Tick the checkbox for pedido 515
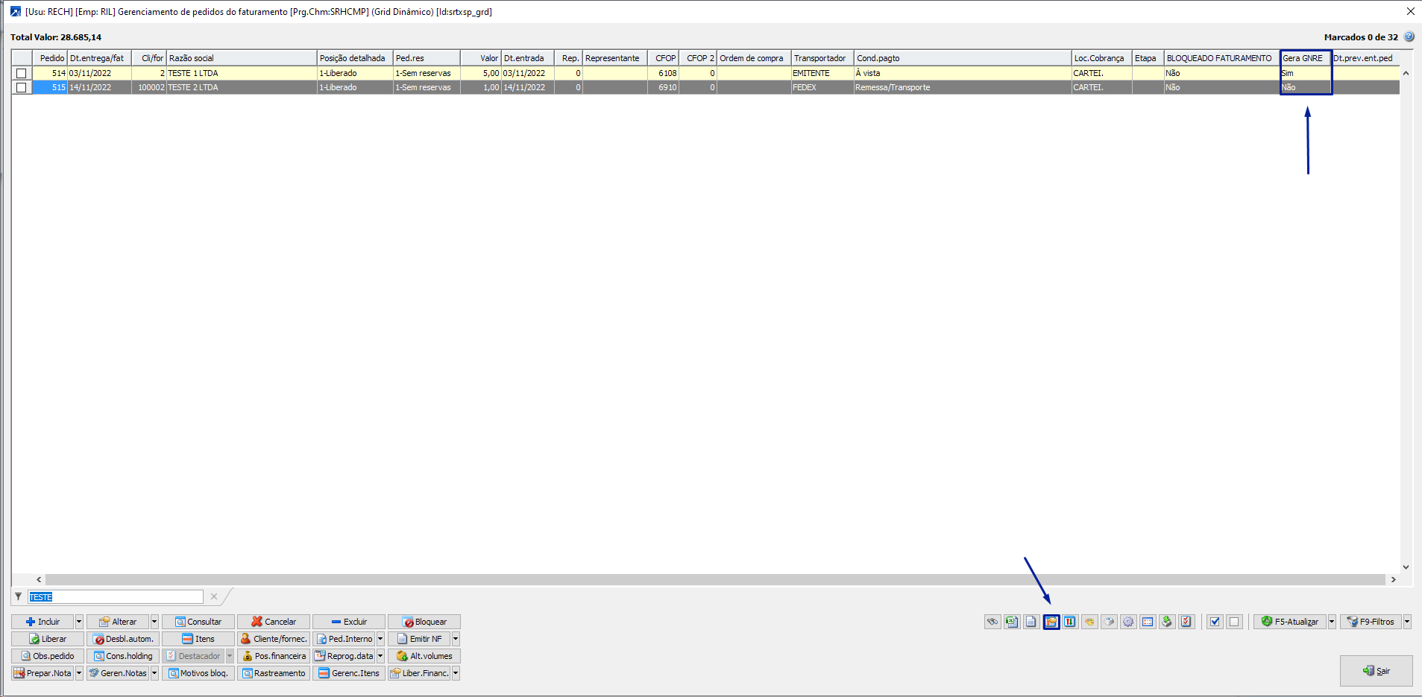The width and height of the screenshot is (1422, 697). click(x=22, y=87)
